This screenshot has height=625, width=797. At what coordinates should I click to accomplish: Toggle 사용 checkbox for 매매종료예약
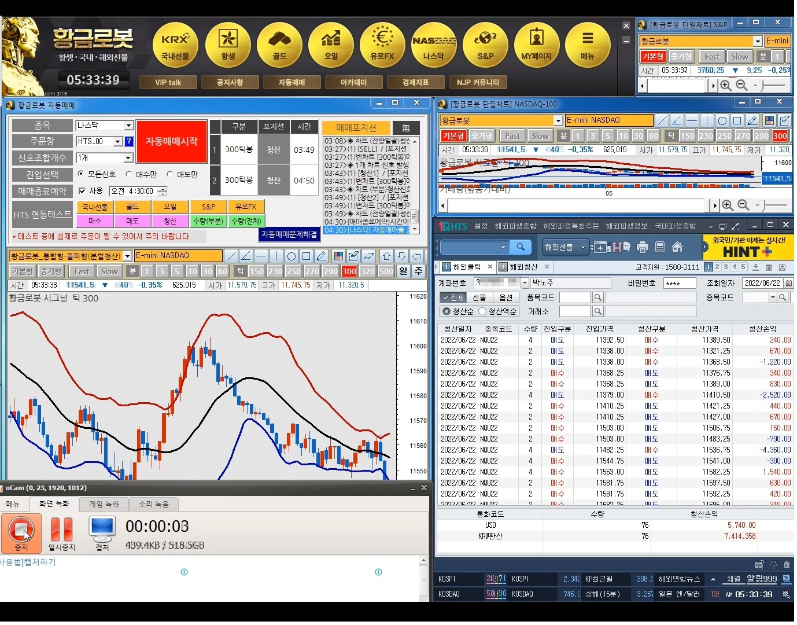tap(82, 191)
